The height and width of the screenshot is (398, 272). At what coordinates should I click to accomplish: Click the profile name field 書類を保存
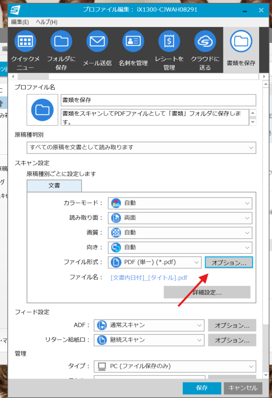coord(158,100)
